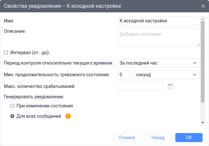The height and width of the screenshot is (146, 209).
Task: Click into the Описание description textarea
Action: coord(158,37)
